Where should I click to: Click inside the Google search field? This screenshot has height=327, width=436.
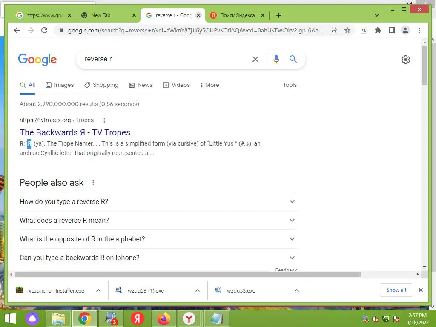coord(164,59)
